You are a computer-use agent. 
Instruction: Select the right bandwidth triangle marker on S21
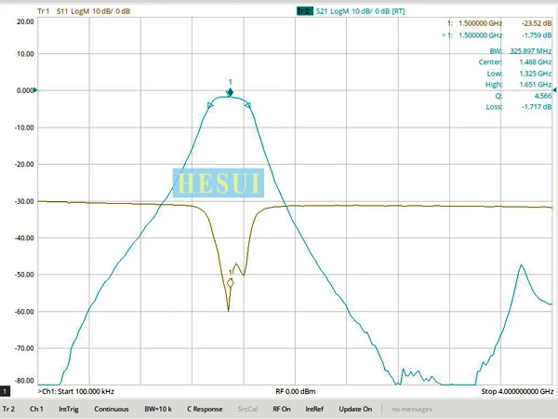click(x=247, y=105)
